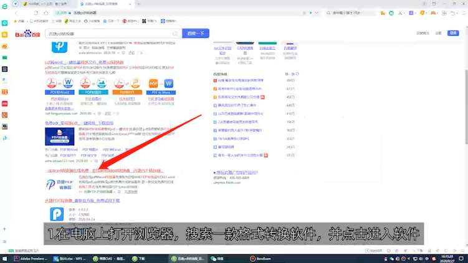Open a new tab with plus button
This screenshot has width=468, height=263.
pos(138,4)
